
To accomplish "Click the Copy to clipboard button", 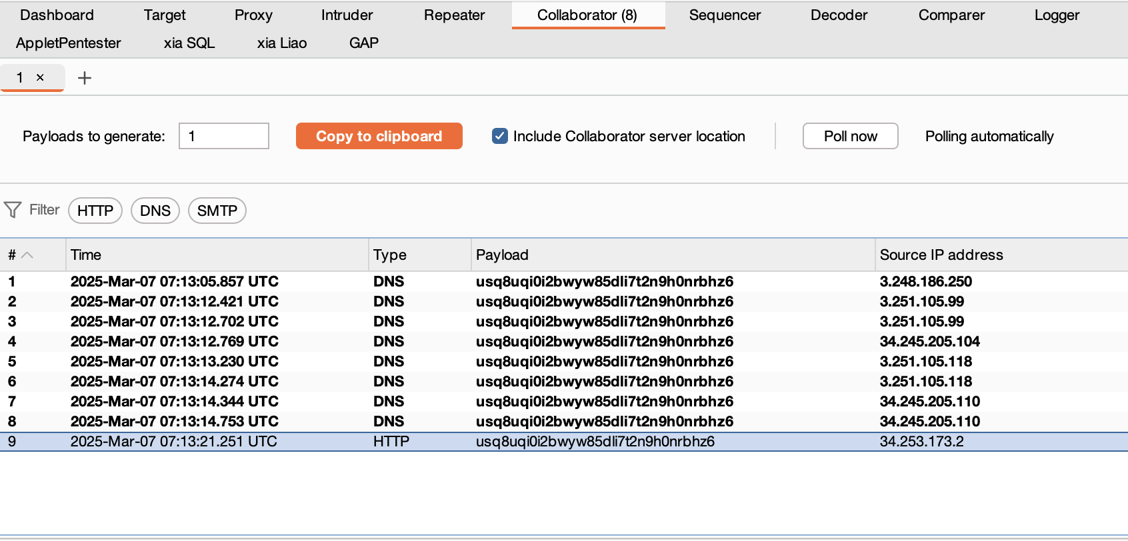I will click(379, 136).
